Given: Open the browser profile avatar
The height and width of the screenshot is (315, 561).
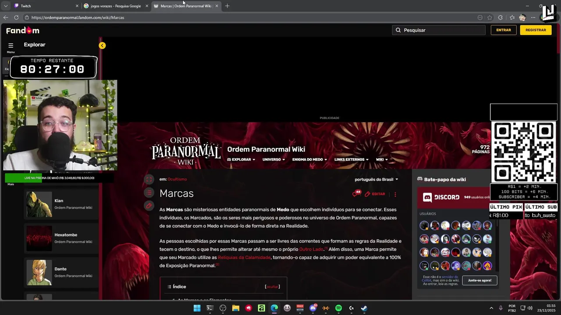Looking at the screenshot, I should pyautogui.click(x=522, y=17).
